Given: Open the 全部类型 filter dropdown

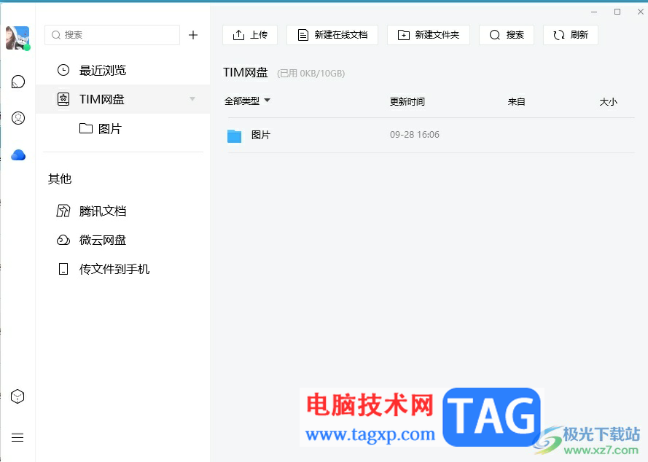Looking at the screenshot, I should [x=247, y=101].
